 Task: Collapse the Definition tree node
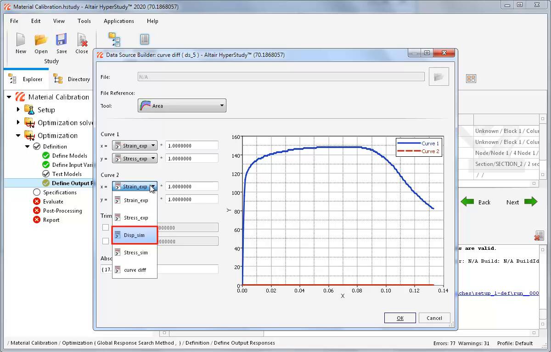27,146
